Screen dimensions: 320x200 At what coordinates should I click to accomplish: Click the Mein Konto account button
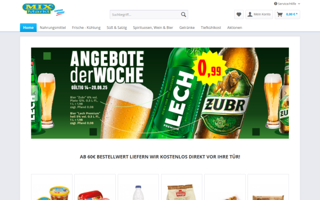coord(259,14)
